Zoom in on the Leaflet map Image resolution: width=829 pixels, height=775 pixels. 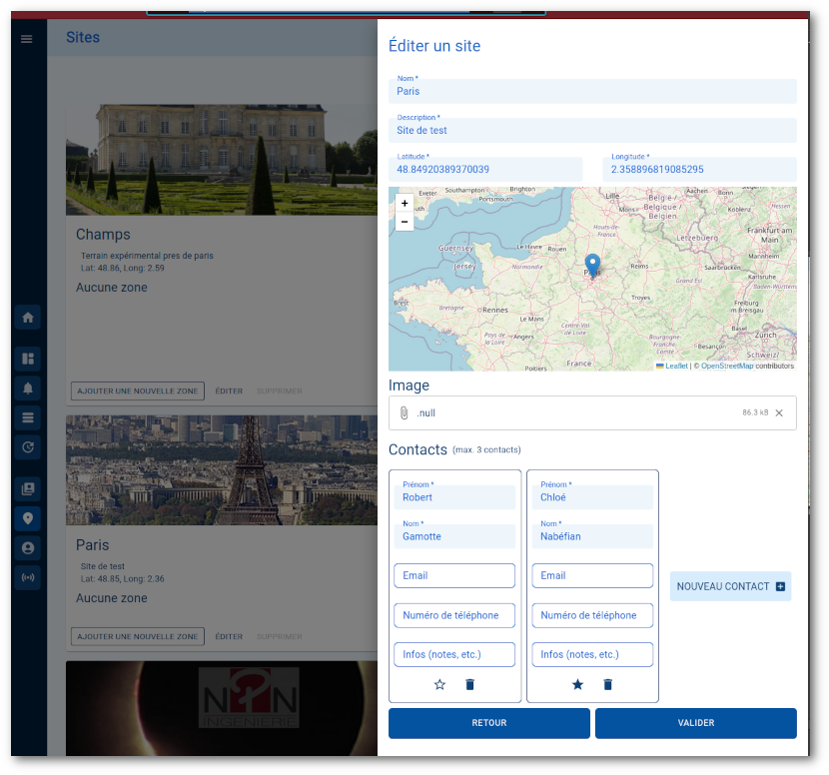tap(405, 203)
